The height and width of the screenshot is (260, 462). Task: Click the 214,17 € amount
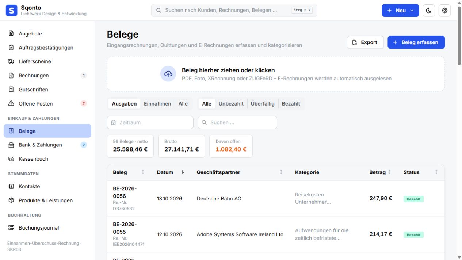[381, 234]
